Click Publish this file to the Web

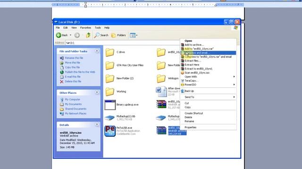coord(80,72)
